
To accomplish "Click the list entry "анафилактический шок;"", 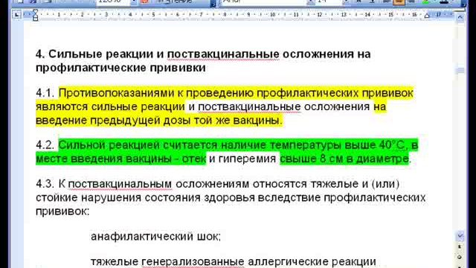I will (x=155, y=237).
